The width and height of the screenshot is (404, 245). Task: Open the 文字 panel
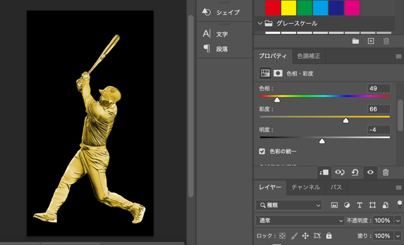[222, 34]
